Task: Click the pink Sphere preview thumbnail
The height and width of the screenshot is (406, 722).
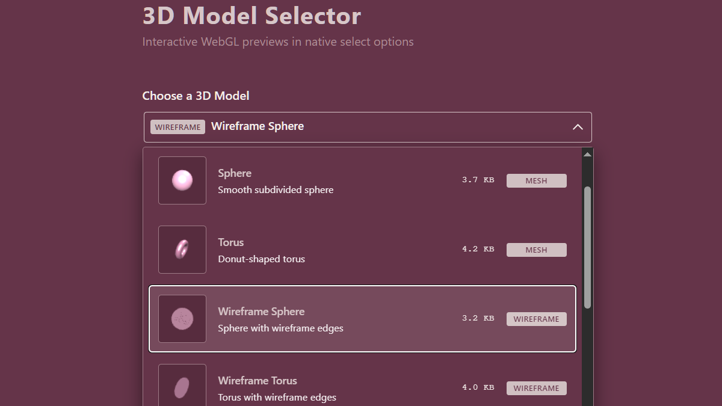Action: [182, 180]
